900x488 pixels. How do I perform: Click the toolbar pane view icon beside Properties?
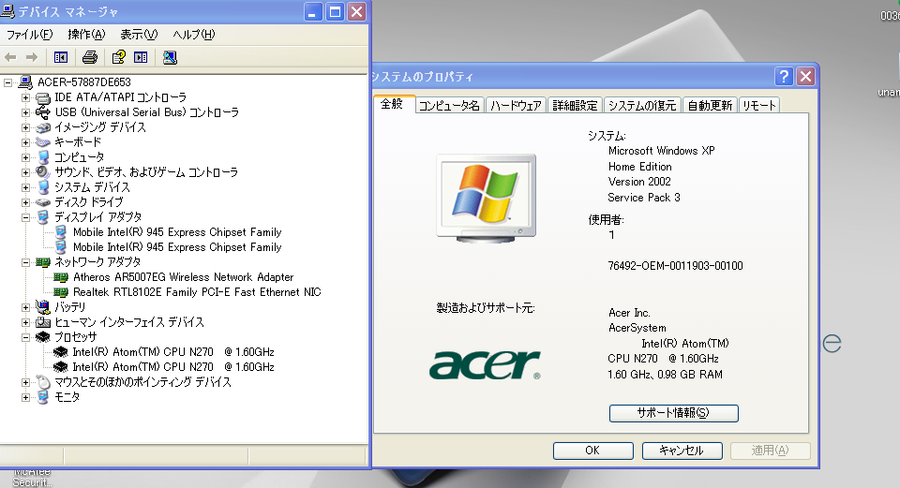pos(141,57)
